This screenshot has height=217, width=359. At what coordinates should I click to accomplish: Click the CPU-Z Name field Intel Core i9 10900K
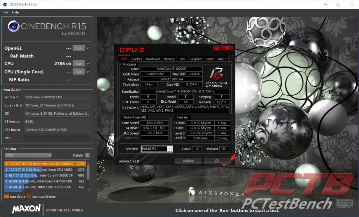click(172, 69)
